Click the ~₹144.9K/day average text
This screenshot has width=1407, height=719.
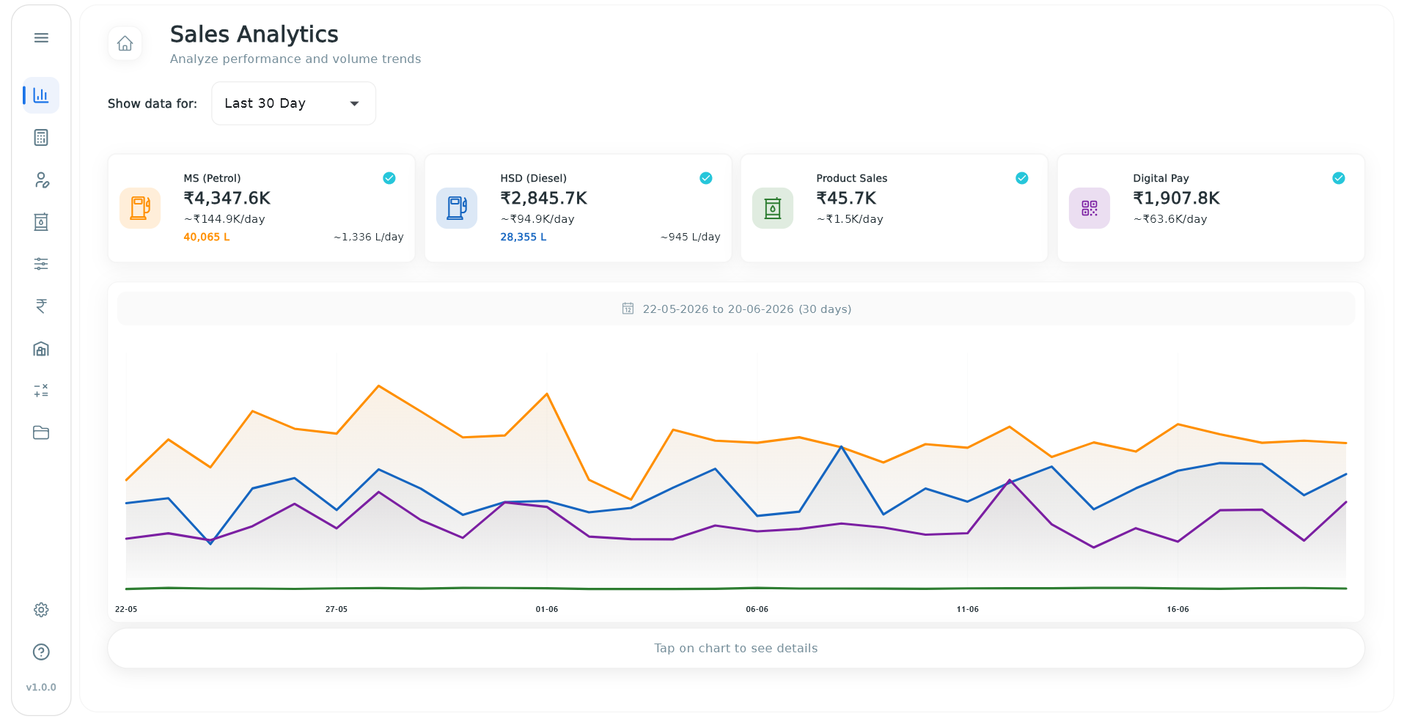pos(224,218)
